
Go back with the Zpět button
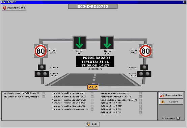tap(93, 124)
